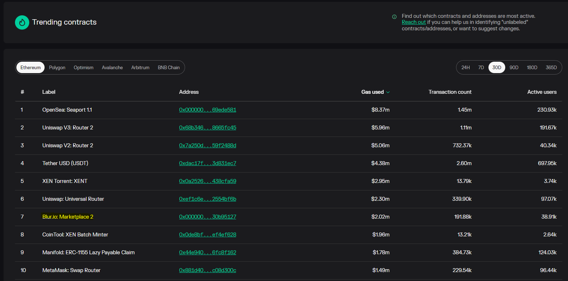
Task: Select the 365D time range
Action: pyautogui.click(x=551, y=67)
